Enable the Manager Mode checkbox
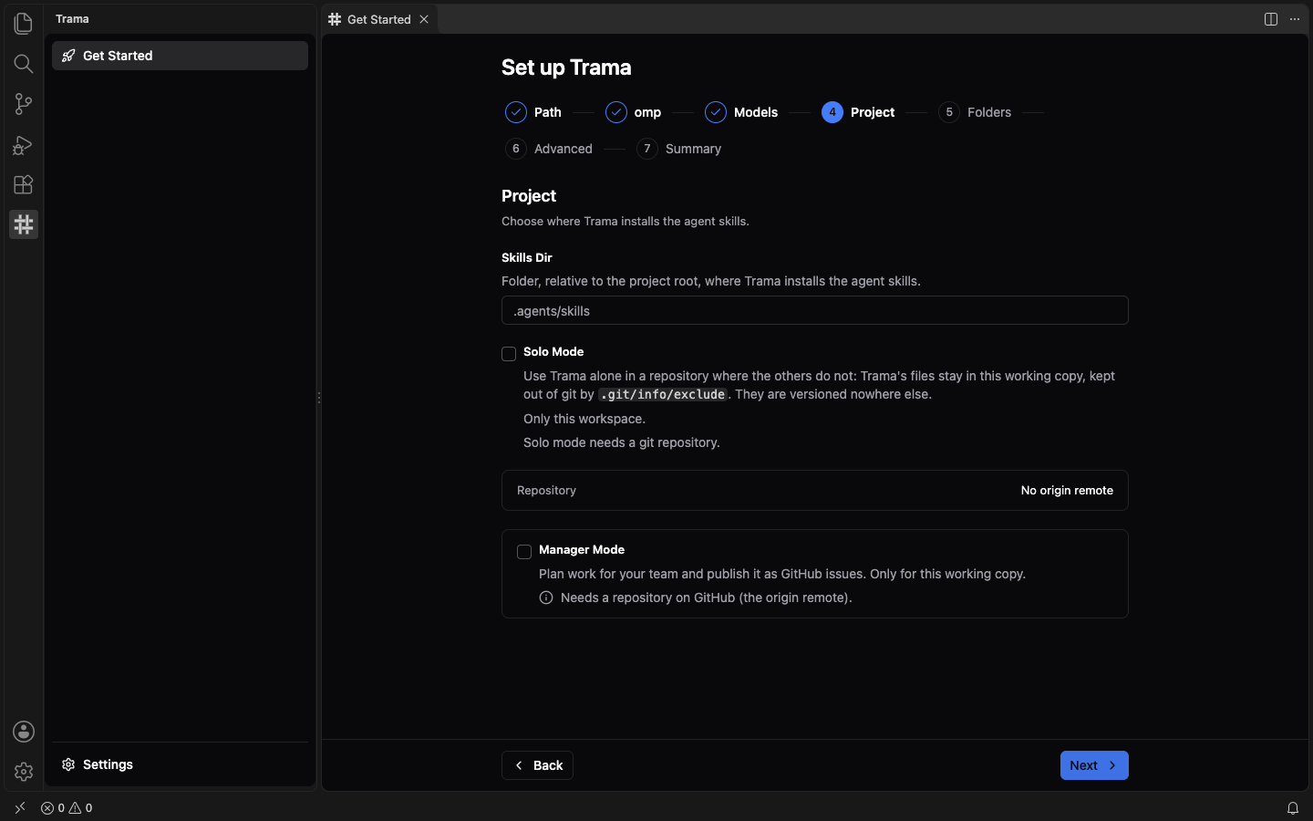The image size is (1313, 821). point(524,552)
